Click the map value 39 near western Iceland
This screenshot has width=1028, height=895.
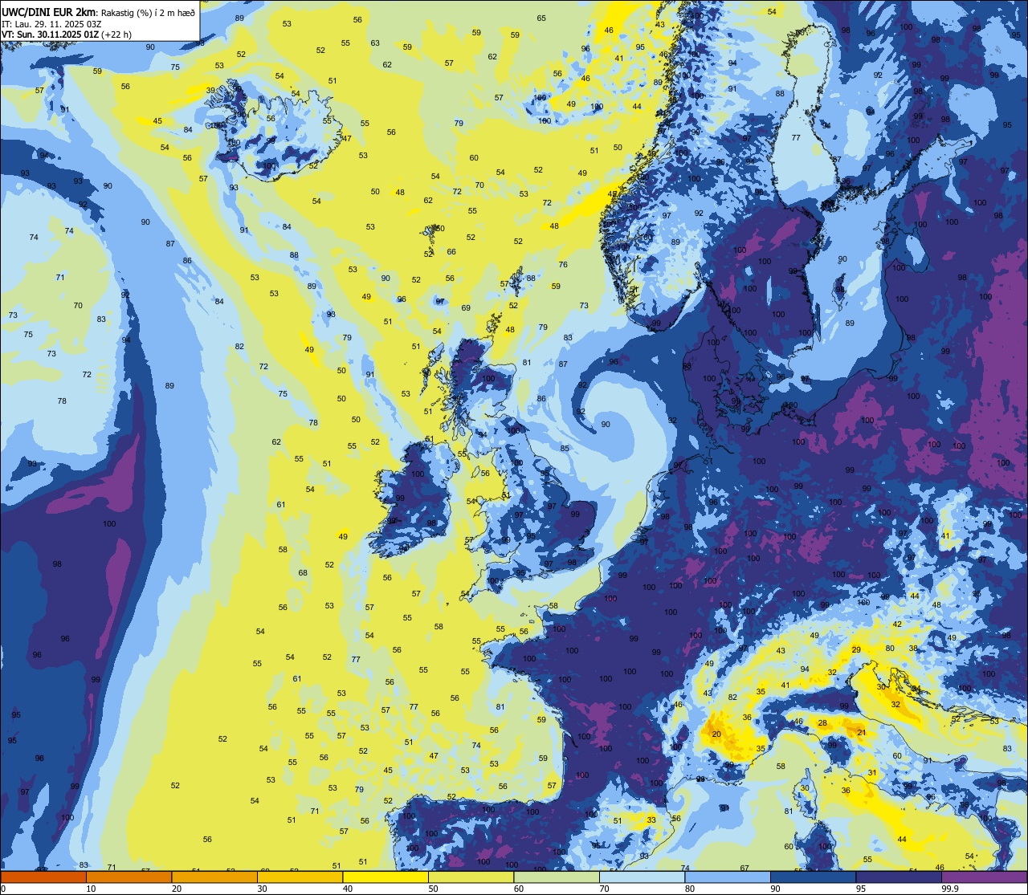point(210,91)
